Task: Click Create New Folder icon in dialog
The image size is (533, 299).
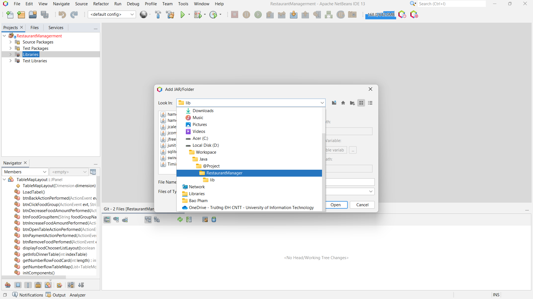Action: click(352, 103)
